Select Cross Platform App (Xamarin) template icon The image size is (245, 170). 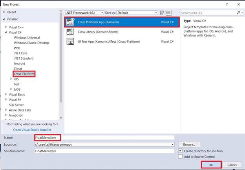click(70, 22)
